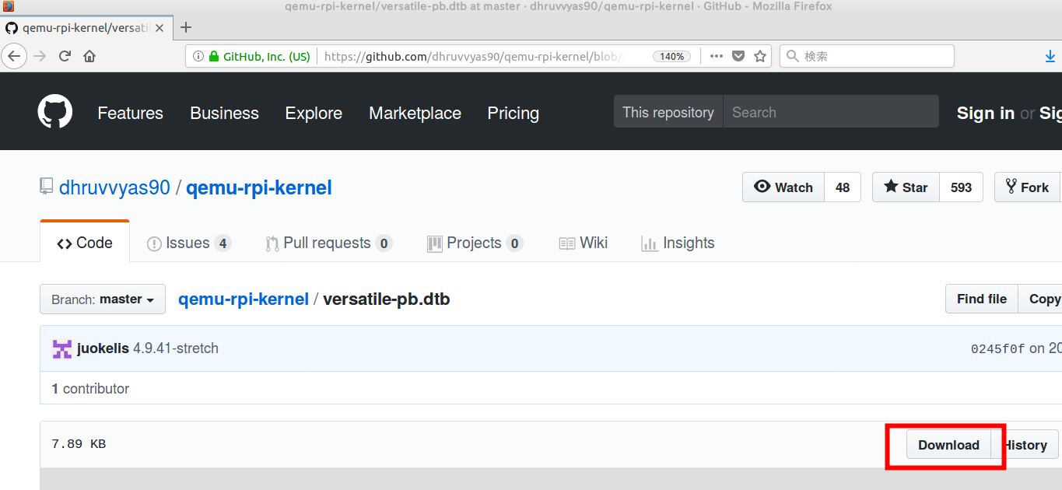This screenshot has width=1062, height=490.
Task: Open the Wiki tab
Action: pos(584,243)
